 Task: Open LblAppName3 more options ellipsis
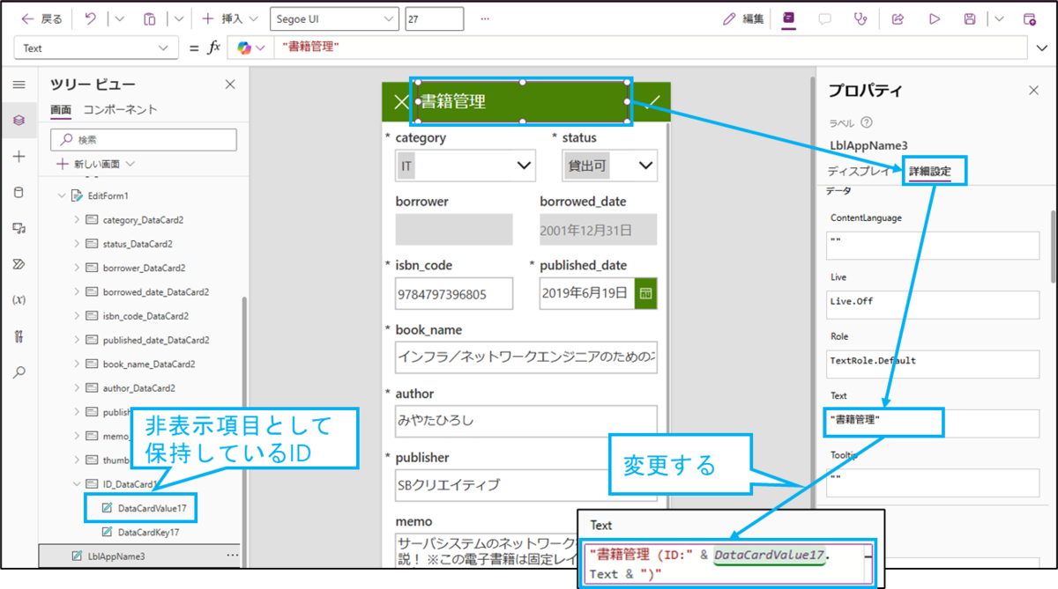click(233, 556)
